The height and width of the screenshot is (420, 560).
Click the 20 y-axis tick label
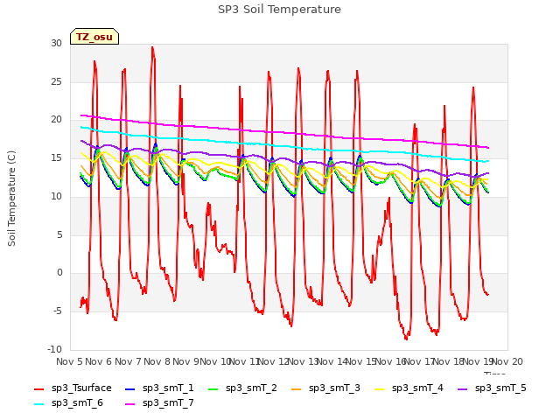[56, 120]
